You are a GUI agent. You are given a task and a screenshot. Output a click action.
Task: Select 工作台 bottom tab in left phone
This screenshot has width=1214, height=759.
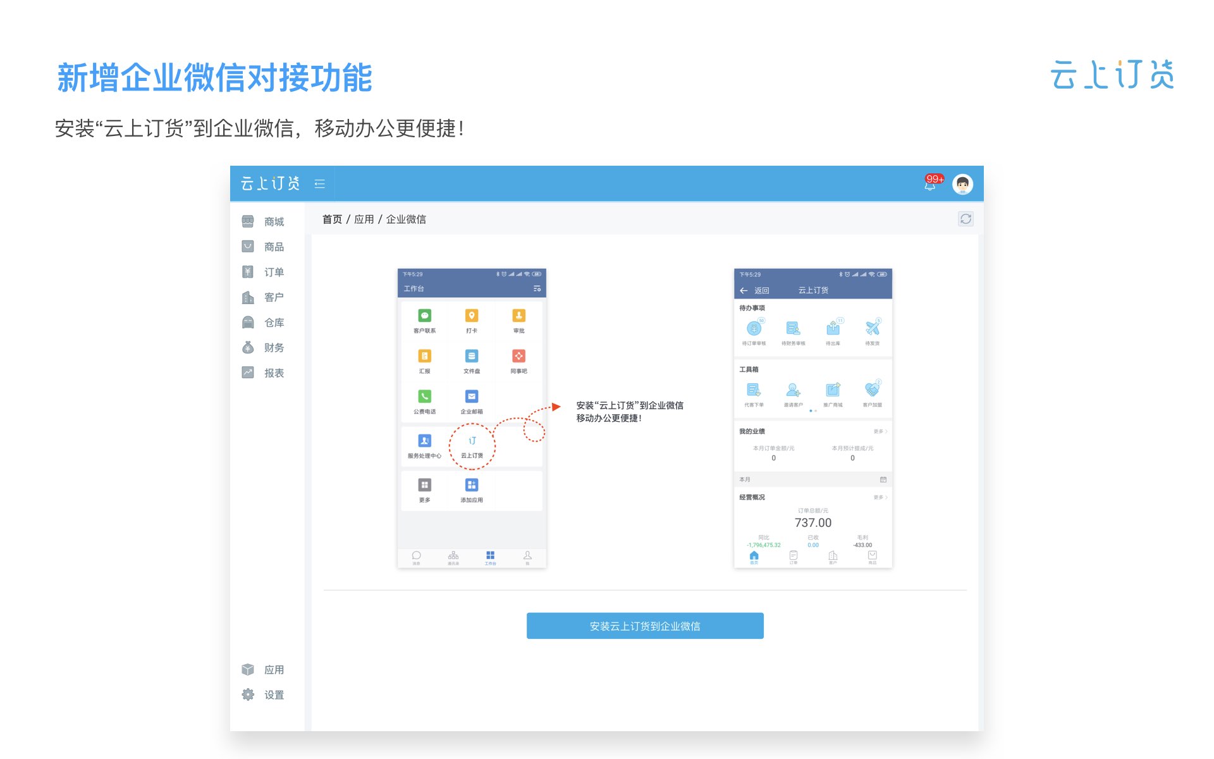pyautogui.click(x=490, y=557)
